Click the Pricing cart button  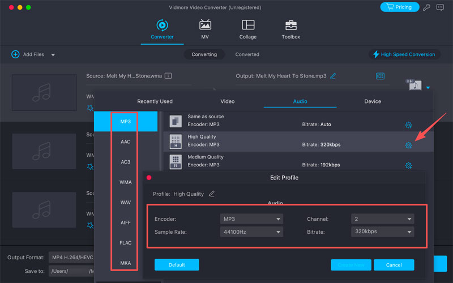[x=400, y=7]
